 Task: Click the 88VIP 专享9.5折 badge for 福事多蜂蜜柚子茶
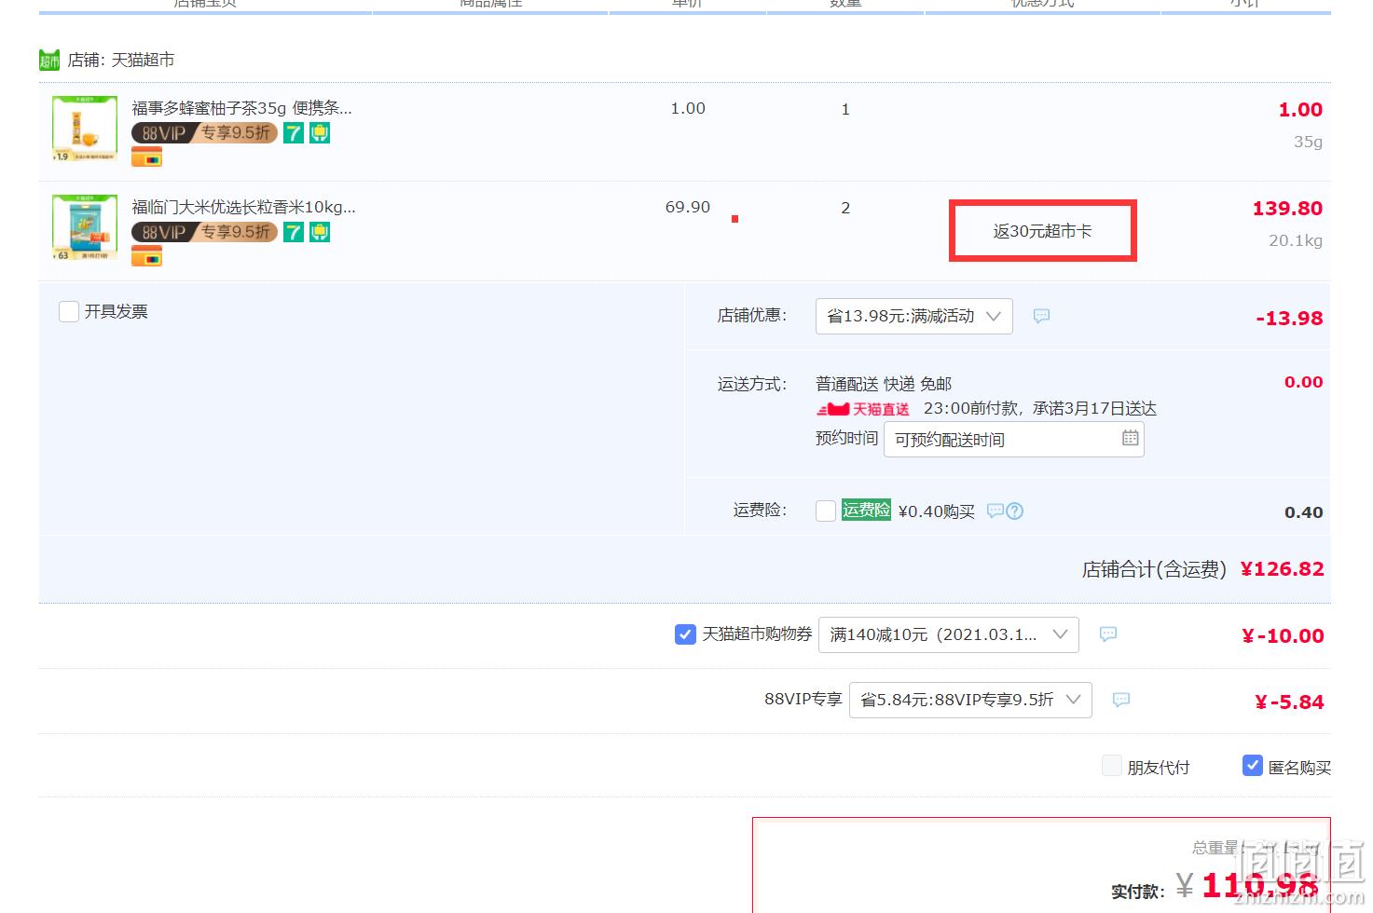(204, 133)
